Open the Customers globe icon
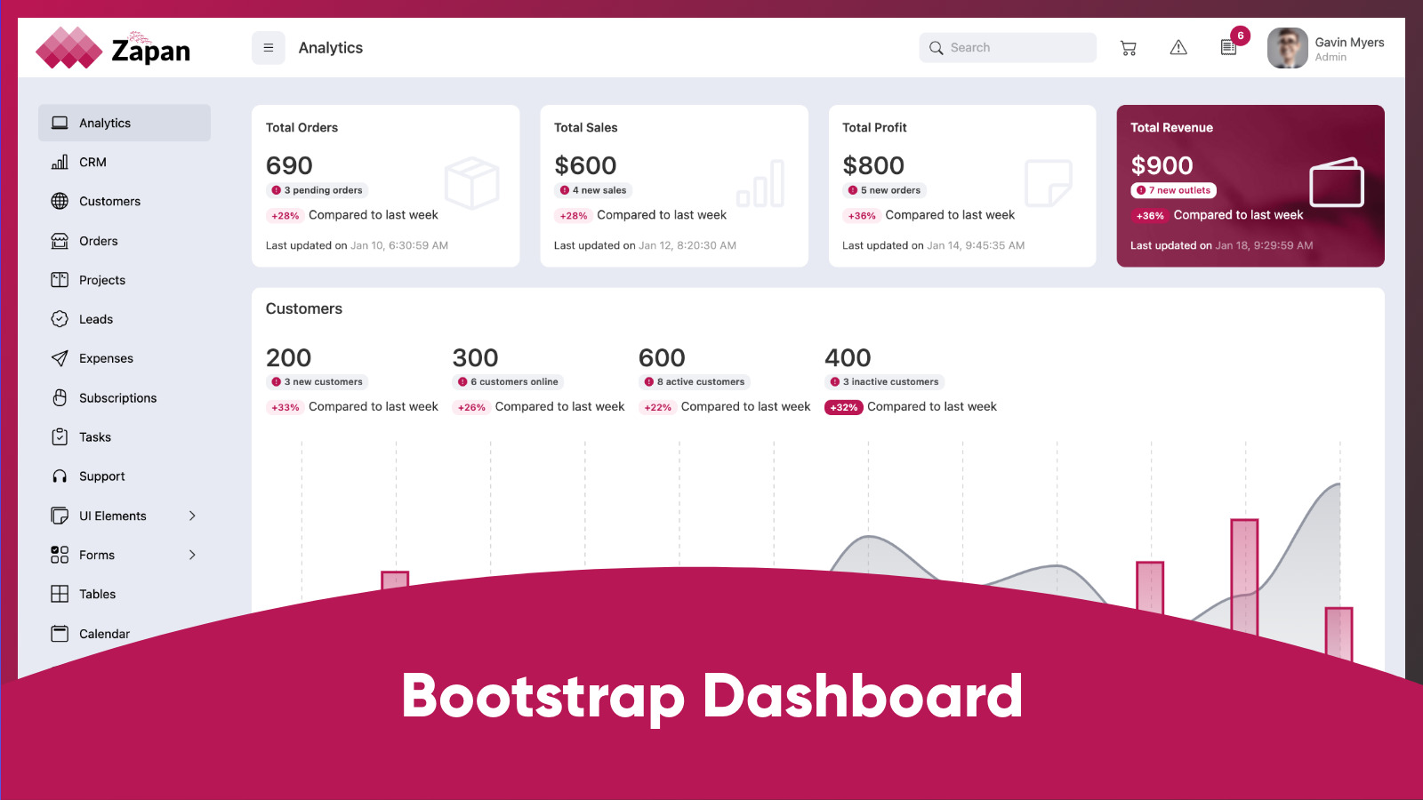This screenshot has height=800, width=1423. coord(59,201)
